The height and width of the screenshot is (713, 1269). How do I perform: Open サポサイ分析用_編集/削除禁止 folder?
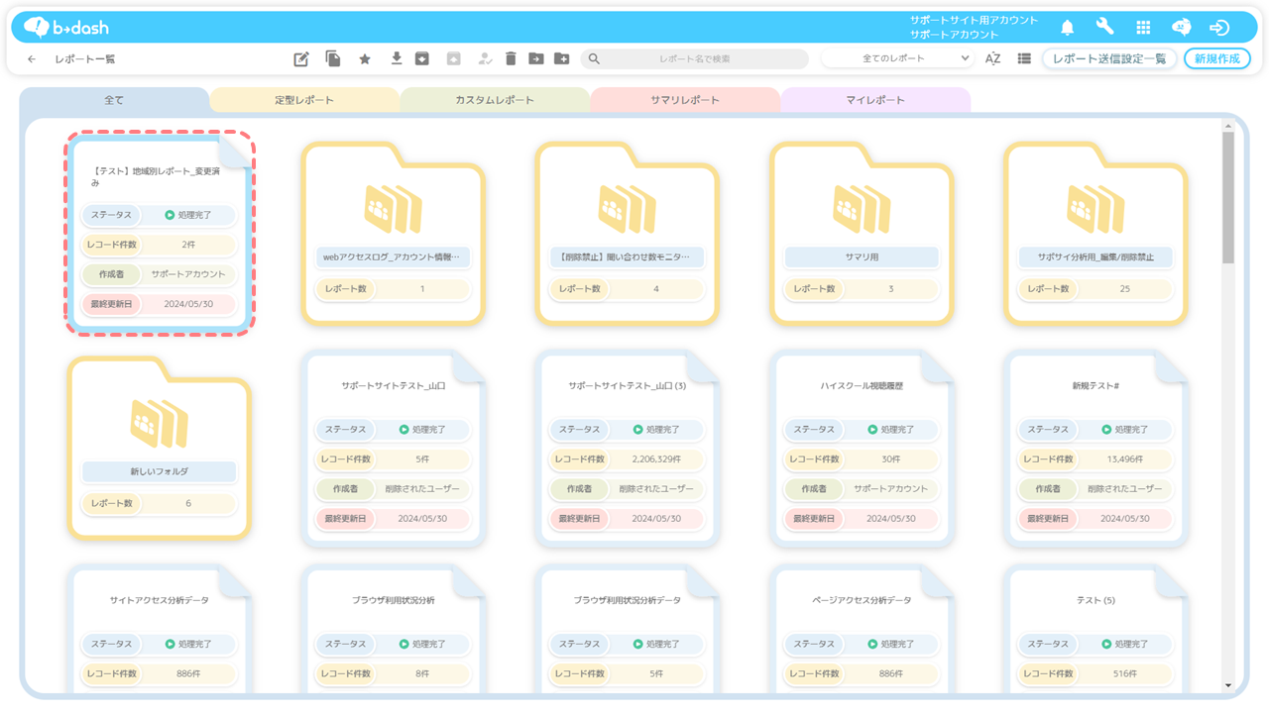point(1096,233)
